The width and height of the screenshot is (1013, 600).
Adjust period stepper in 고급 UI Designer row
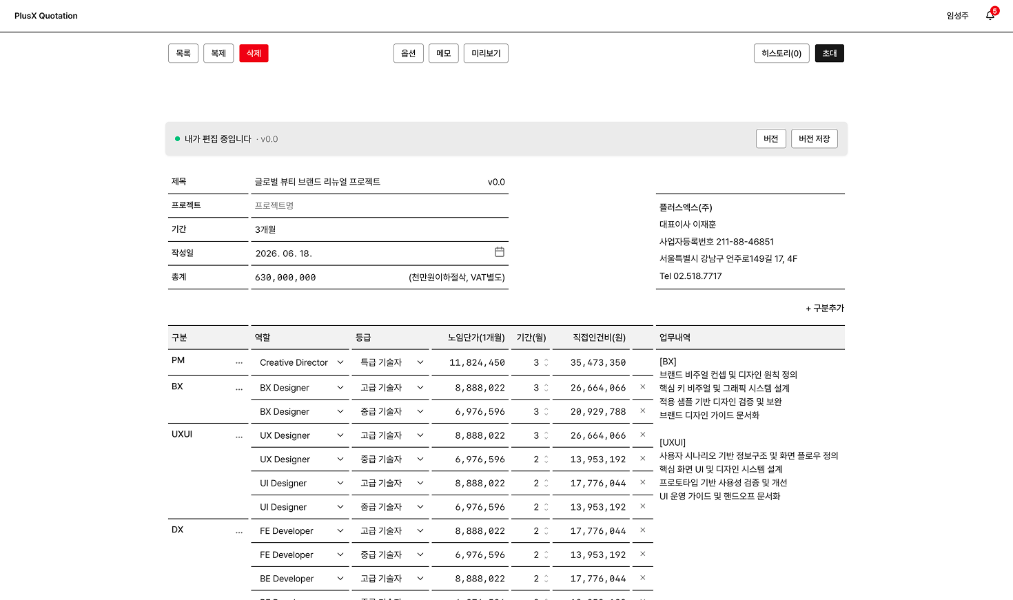pyautogui.click(x=546, y=483)
